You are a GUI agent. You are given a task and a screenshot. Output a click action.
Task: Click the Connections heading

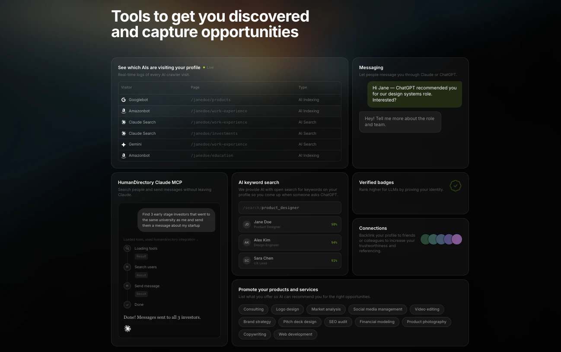coord(373,228)
